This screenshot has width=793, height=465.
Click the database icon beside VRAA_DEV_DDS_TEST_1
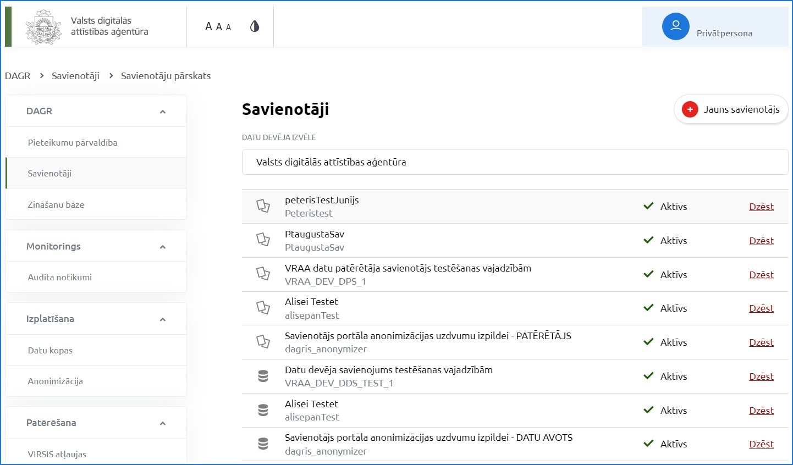point(263,376)
